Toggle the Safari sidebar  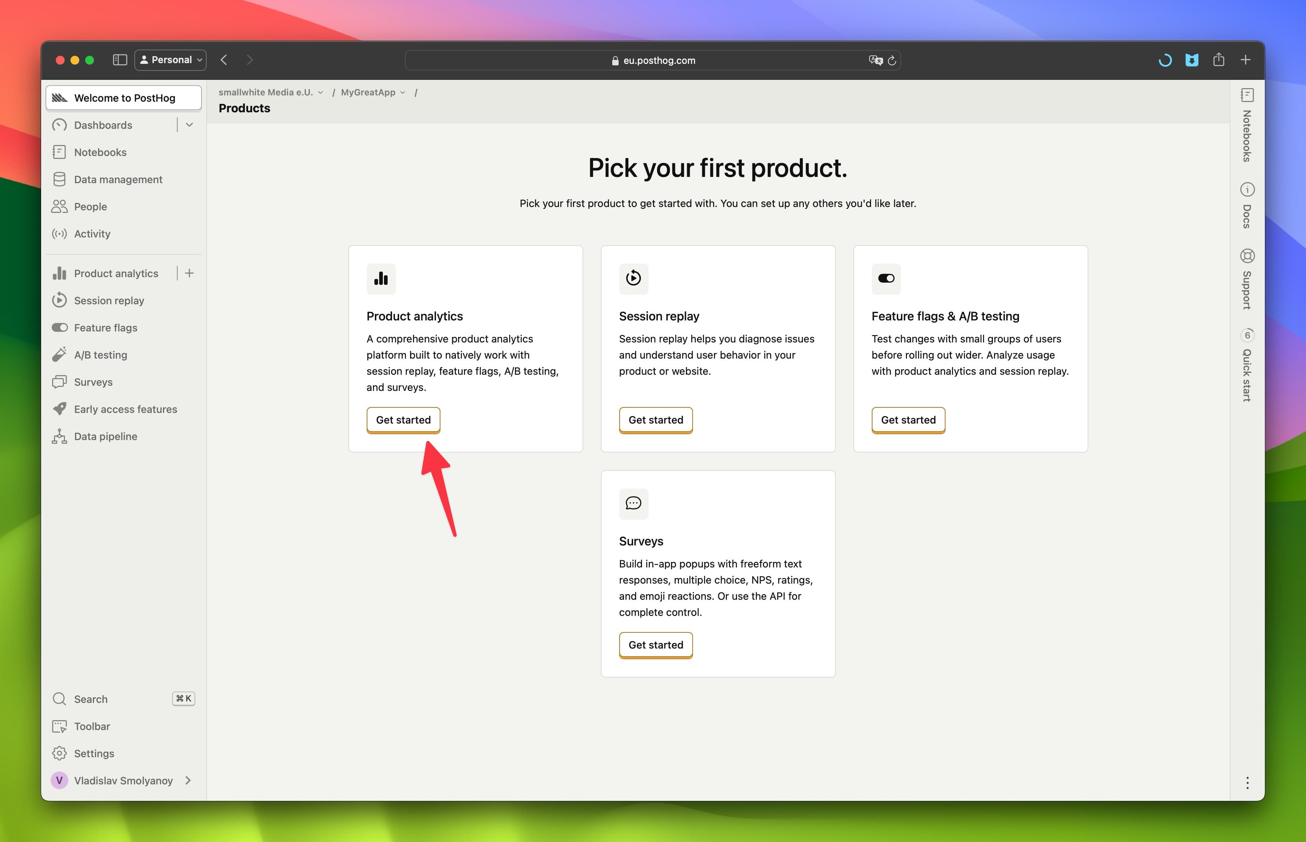coord(120,59)
